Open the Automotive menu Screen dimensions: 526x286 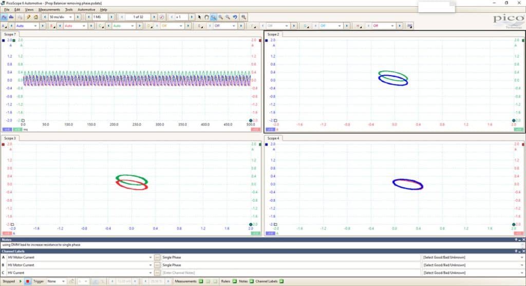(86, 10)
